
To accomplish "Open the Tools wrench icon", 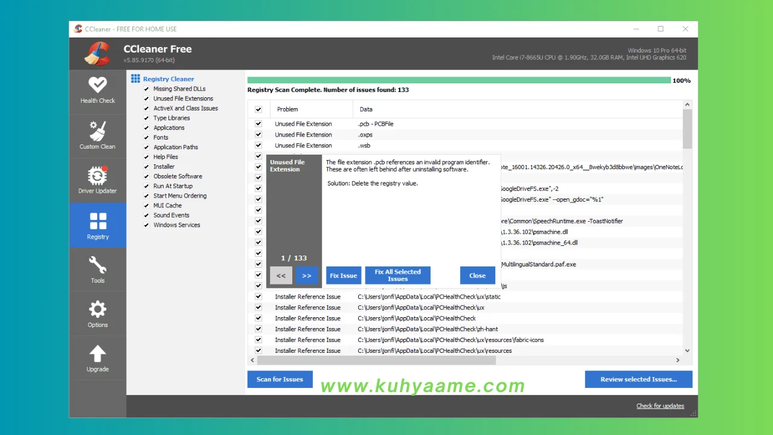I will pos(97,265).
